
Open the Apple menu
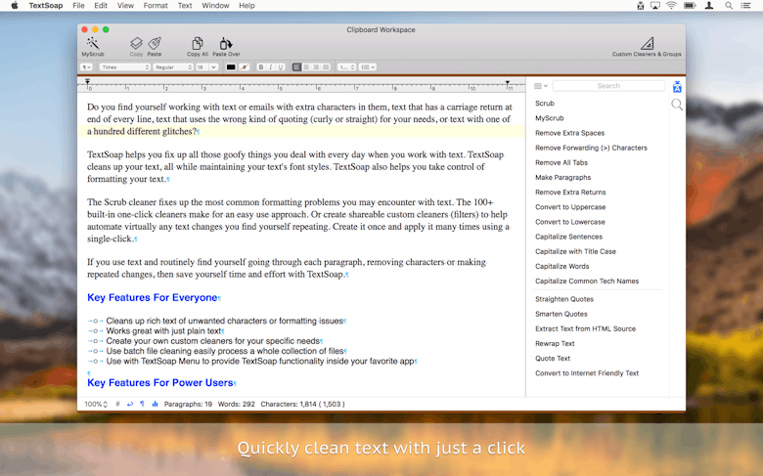15,6
